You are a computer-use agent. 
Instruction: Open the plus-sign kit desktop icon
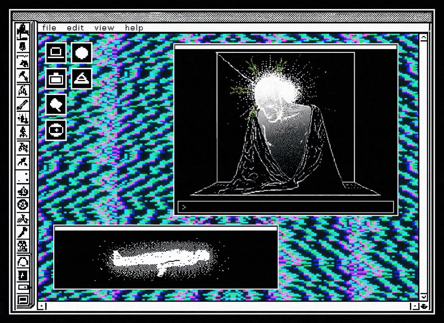[x=56, y=130]
